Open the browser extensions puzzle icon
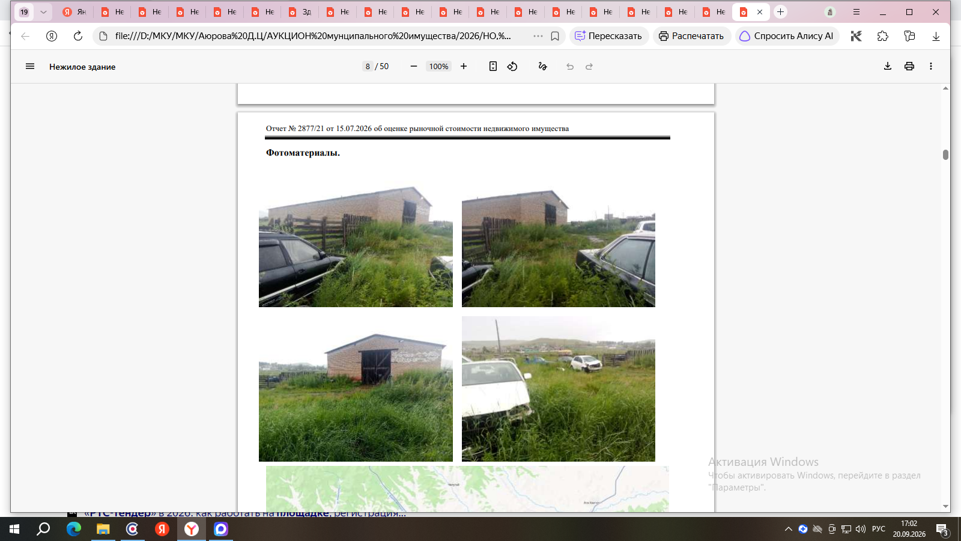 882,36
